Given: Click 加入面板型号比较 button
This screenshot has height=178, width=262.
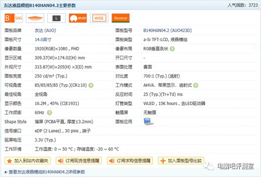Looking at the screenshot, I should coord(181,161).
